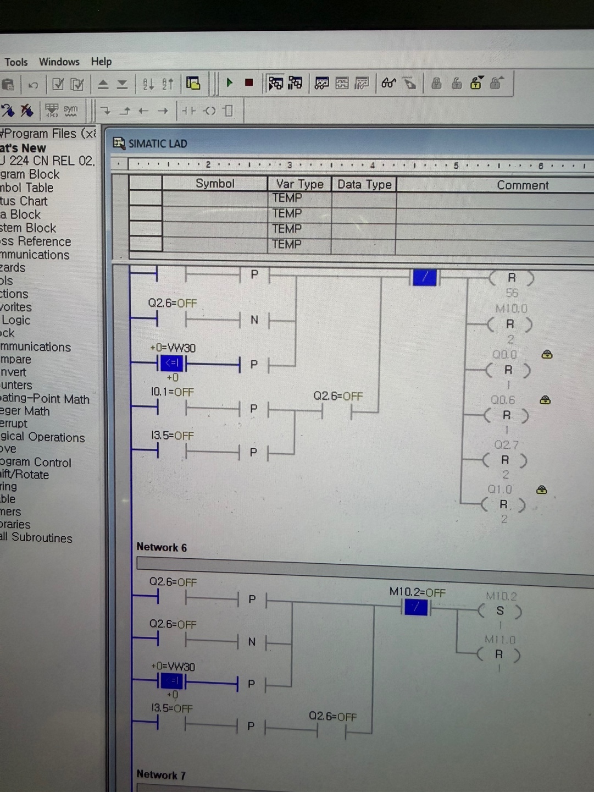
Task: Expand the Call Subroutines folder
Action: pyautogui.click(x=36, y=538)
